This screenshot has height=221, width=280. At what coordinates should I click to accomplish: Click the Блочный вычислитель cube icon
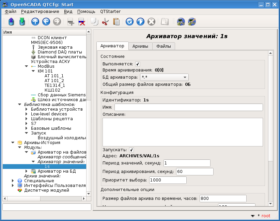[33, 57]
